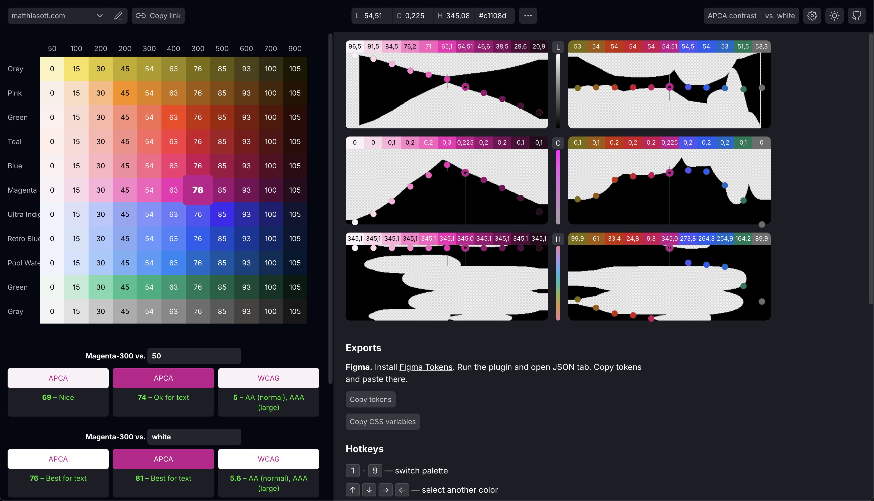Click the WCAG sample above 5 – AA
The image size is (874, 501).
[269, 378]
